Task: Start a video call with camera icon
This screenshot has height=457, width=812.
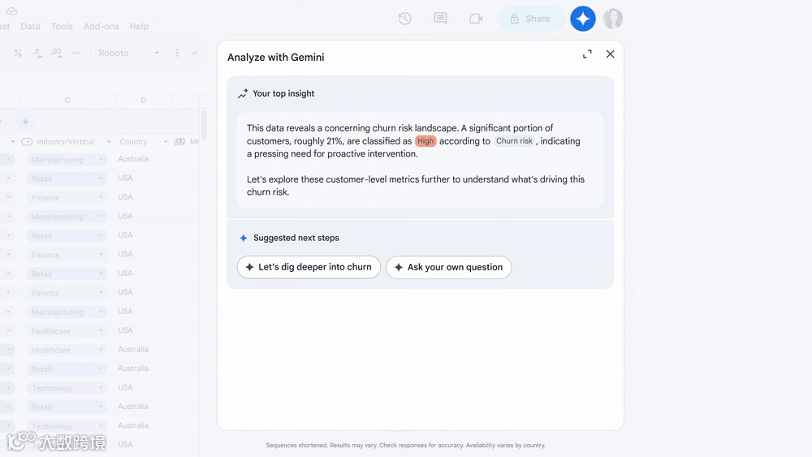Action: click(x=476, y=19)
